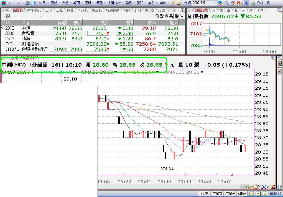The height and width of the screenshot is (197, 283).
Task: Click the magnifier icon in the far-right side panel
Action: tap(279, 58)
